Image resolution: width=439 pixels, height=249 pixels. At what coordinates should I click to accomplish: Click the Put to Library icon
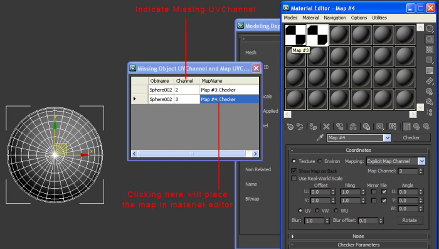click(x=366, y=127)
